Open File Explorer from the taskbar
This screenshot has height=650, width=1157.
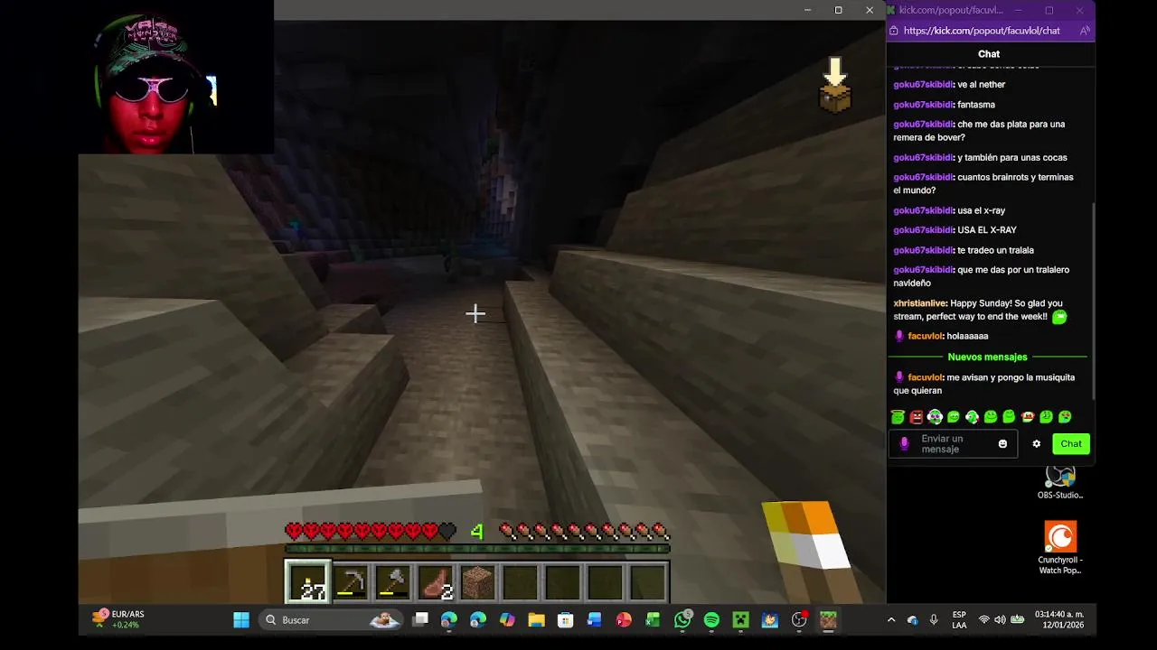coord(536,620)
